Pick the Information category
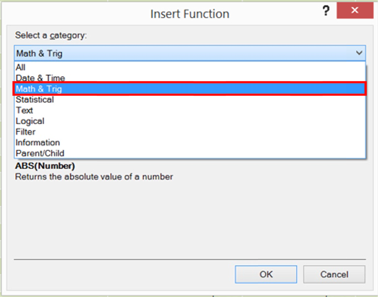 [x=38, y=142]
